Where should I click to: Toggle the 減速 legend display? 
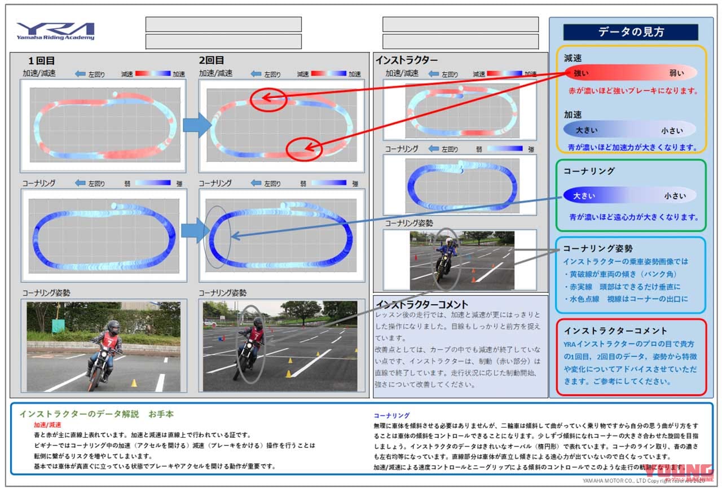(x=631, y=72)
